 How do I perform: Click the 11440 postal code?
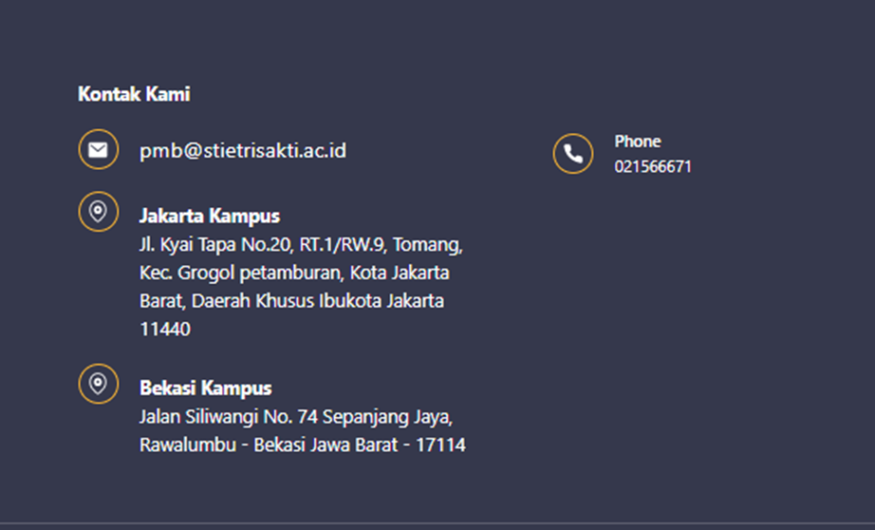(165, 329)
